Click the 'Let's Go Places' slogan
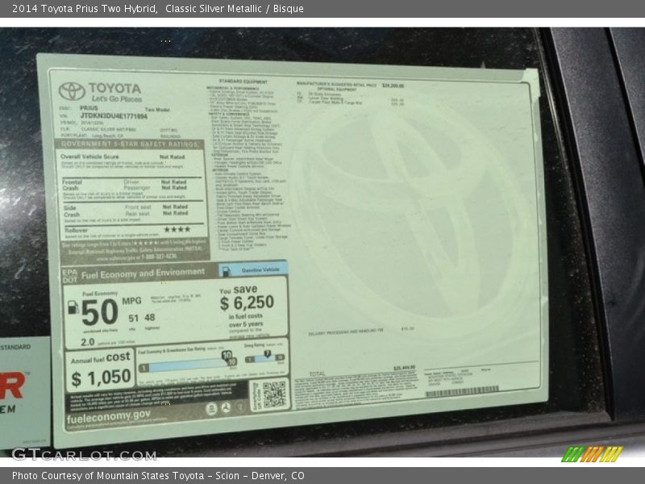This screenshot has height=484, width=645. (x=117, y=98)
